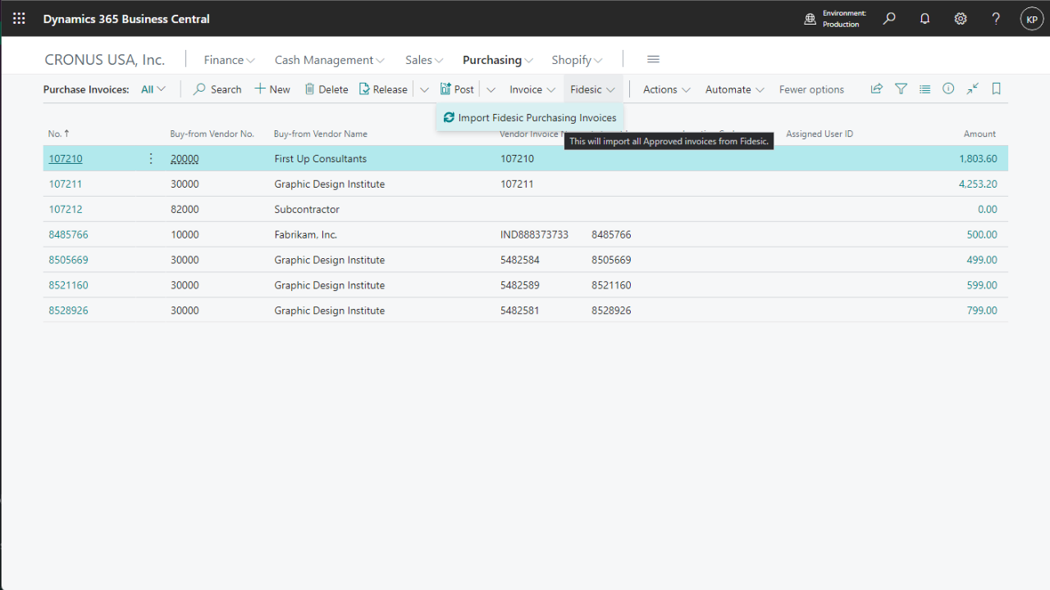Open the Automate dropdown menu

(735, 89)
